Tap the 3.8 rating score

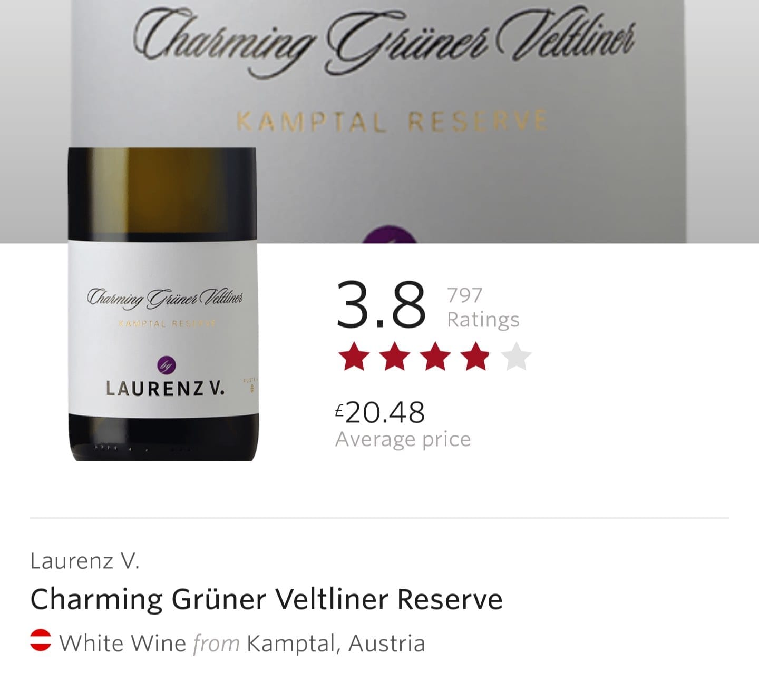381,305
